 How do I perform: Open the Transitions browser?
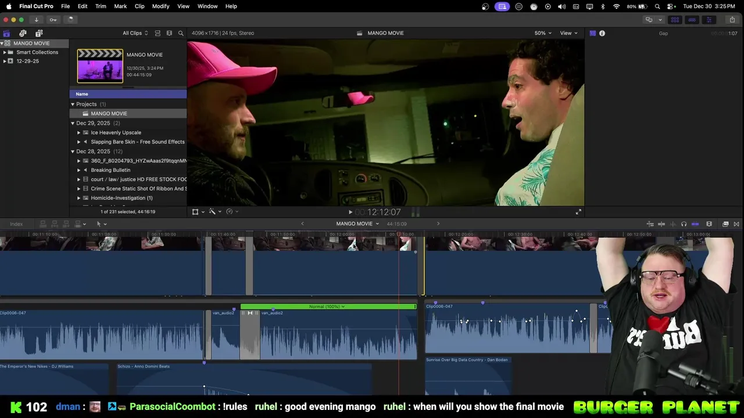tap(736, 224)
